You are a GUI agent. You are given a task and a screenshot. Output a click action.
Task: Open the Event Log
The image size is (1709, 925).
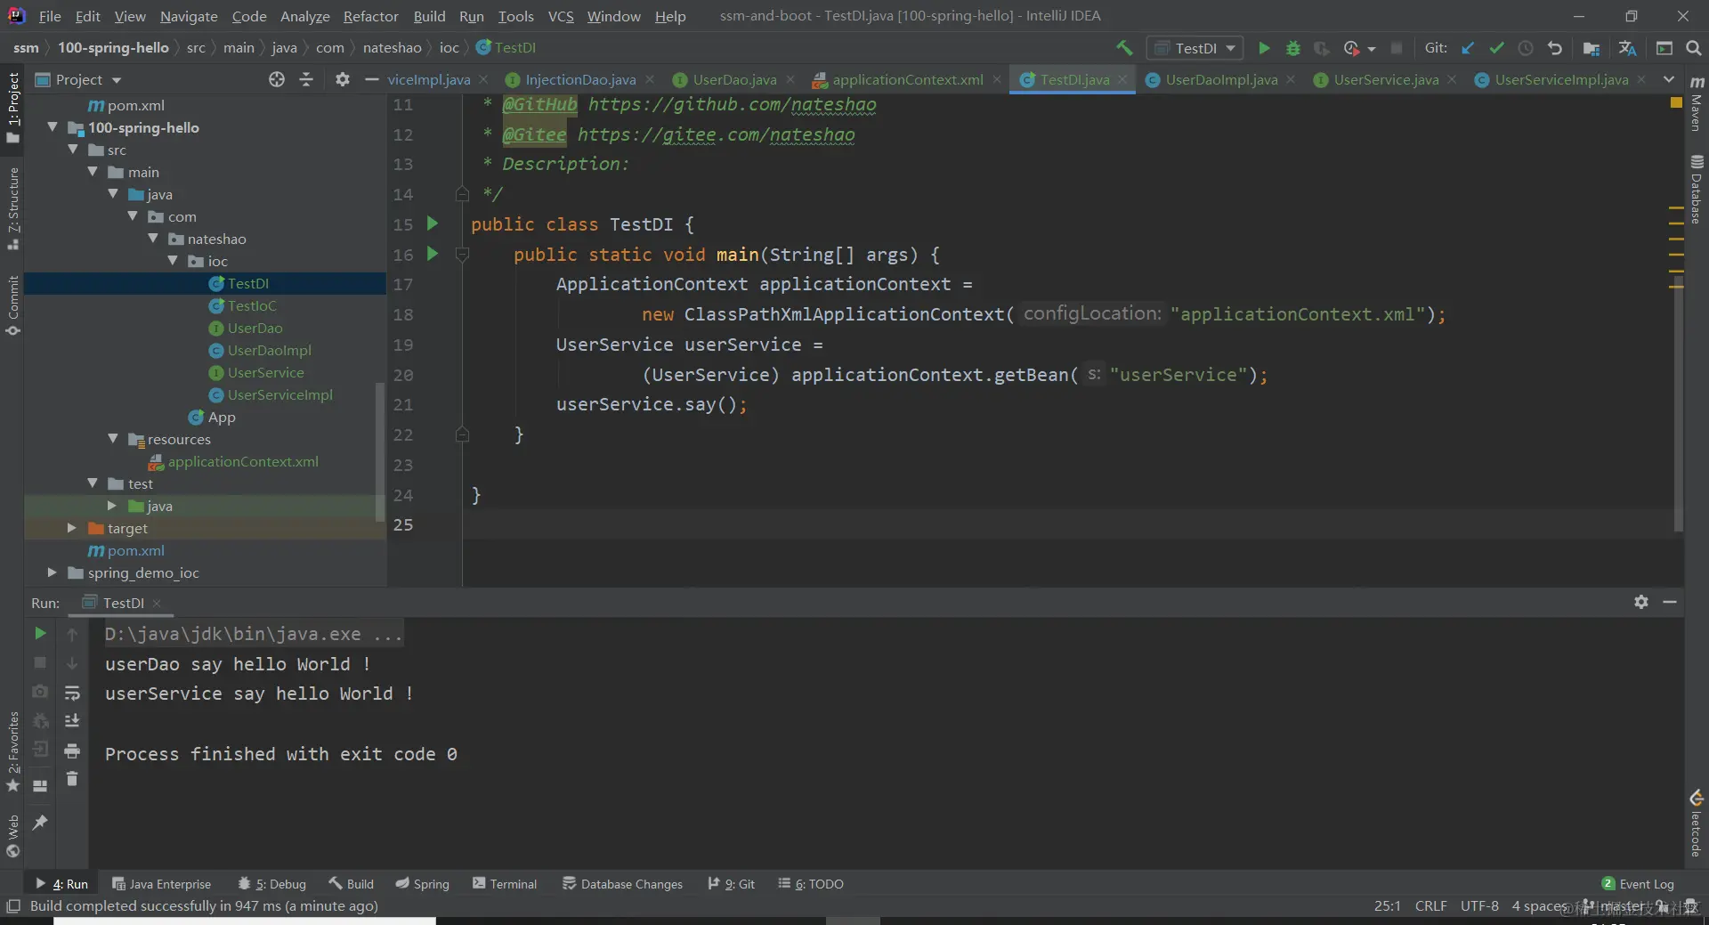pyautogui.click(x=1638, y=883)
